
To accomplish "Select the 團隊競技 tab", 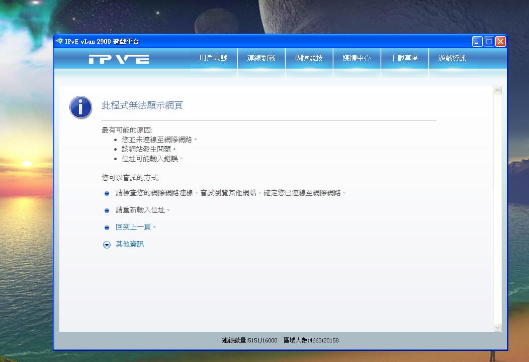I will [309, 58].
